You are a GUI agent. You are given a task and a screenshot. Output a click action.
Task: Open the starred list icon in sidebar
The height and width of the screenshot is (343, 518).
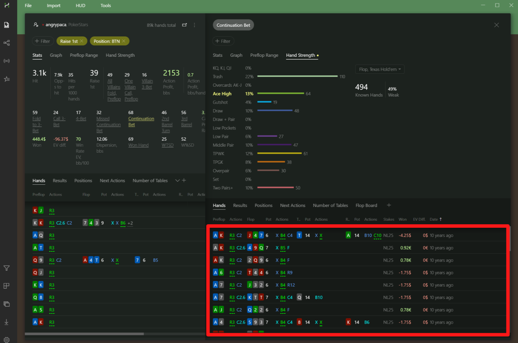pos(6,79)
